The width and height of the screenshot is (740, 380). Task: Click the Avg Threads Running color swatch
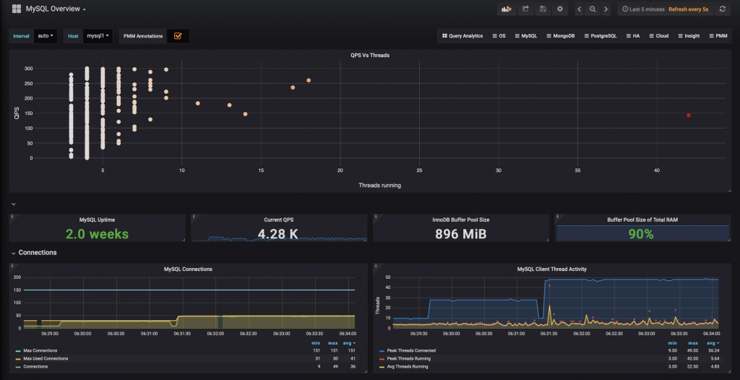(x=383, y=366)
